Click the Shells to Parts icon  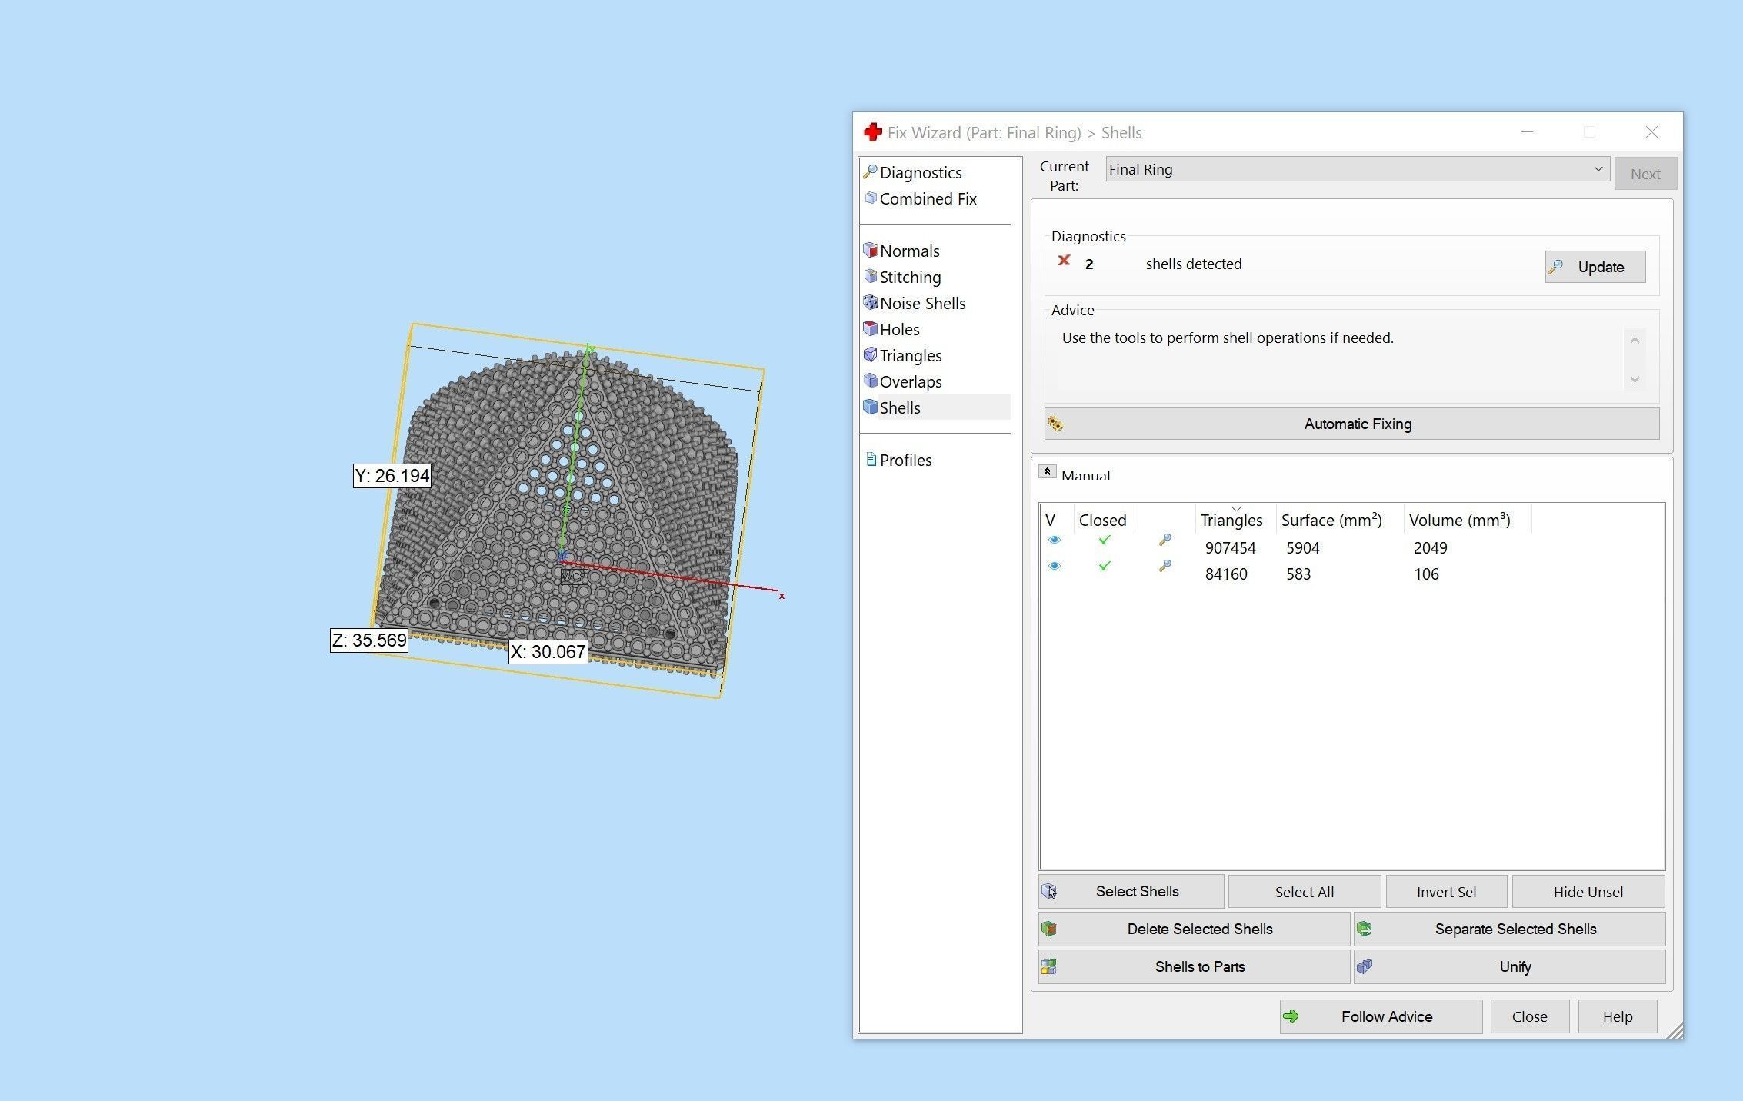1049,966
